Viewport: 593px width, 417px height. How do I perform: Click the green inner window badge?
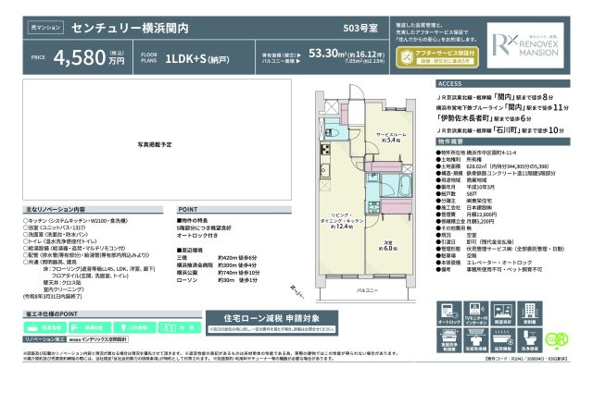(x=179, y=327)
